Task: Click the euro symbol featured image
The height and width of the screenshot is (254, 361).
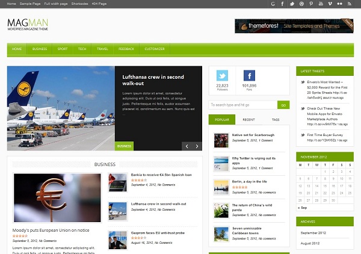Action: (x=57, y=198)
